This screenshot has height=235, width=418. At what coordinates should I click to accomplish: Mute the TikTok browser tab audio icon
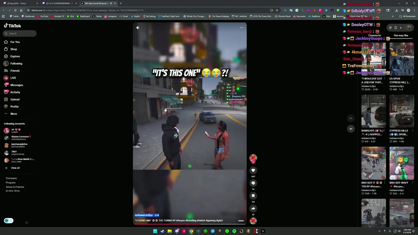coord(111,3)
